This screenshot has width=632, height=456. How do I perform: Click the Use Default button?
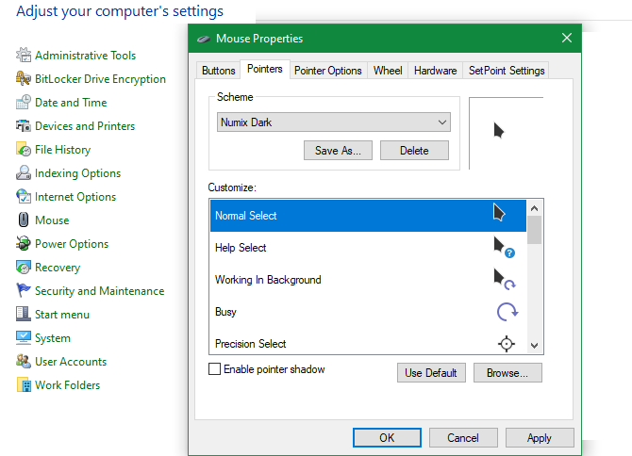pos(431,373)
